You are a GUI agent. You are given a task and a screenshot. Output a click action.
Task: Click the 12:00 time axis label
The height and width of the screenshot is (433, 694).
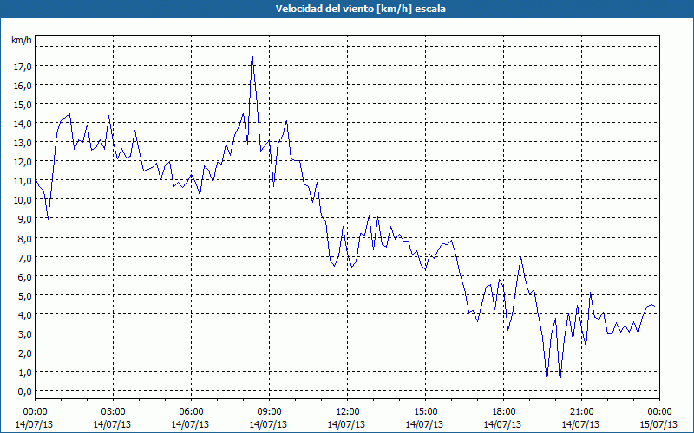point(347,412)
